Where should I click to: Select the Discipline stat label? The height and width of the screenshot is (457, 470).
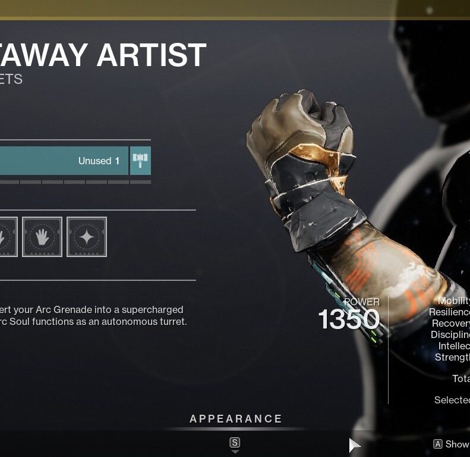point(450,334)
